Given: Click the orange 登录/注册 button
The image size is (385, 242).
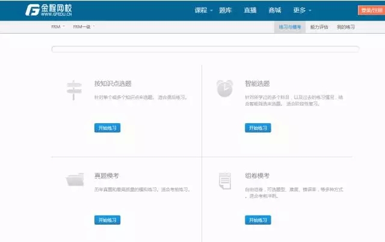Looking at the screenshot, I should tap(372, 10).
